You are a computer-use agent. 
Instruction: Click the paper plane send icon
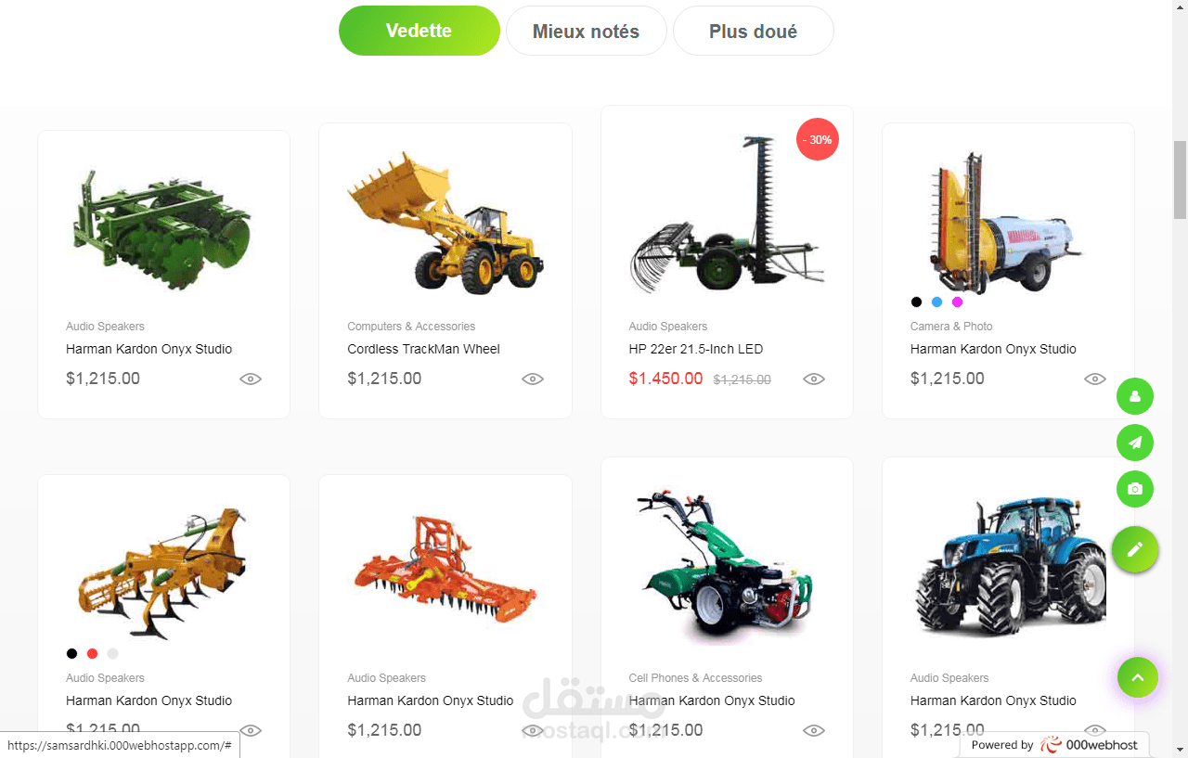1134,443
